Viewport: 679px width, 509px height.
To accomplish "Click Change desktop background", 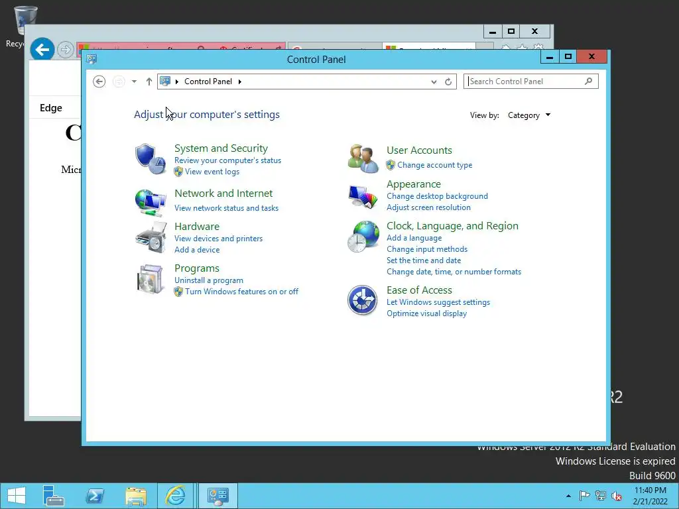I will [x=437, y=196].
